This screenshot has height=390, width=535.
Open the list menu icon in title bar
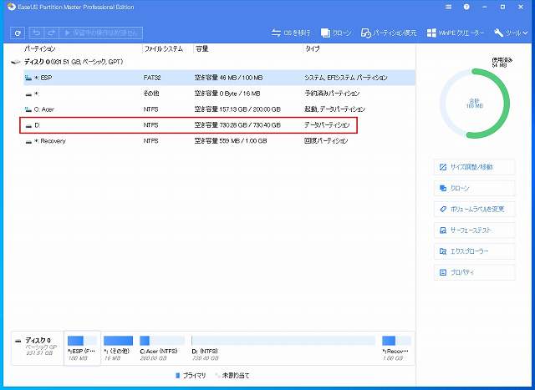point(448,7)
